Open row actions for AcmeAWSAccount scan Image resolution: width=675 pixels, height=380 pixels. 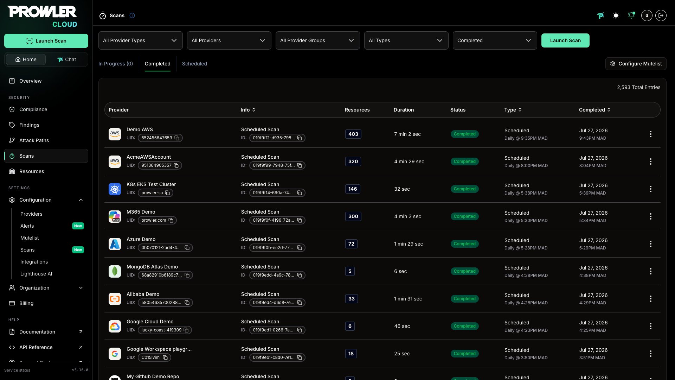pos(651,161)
